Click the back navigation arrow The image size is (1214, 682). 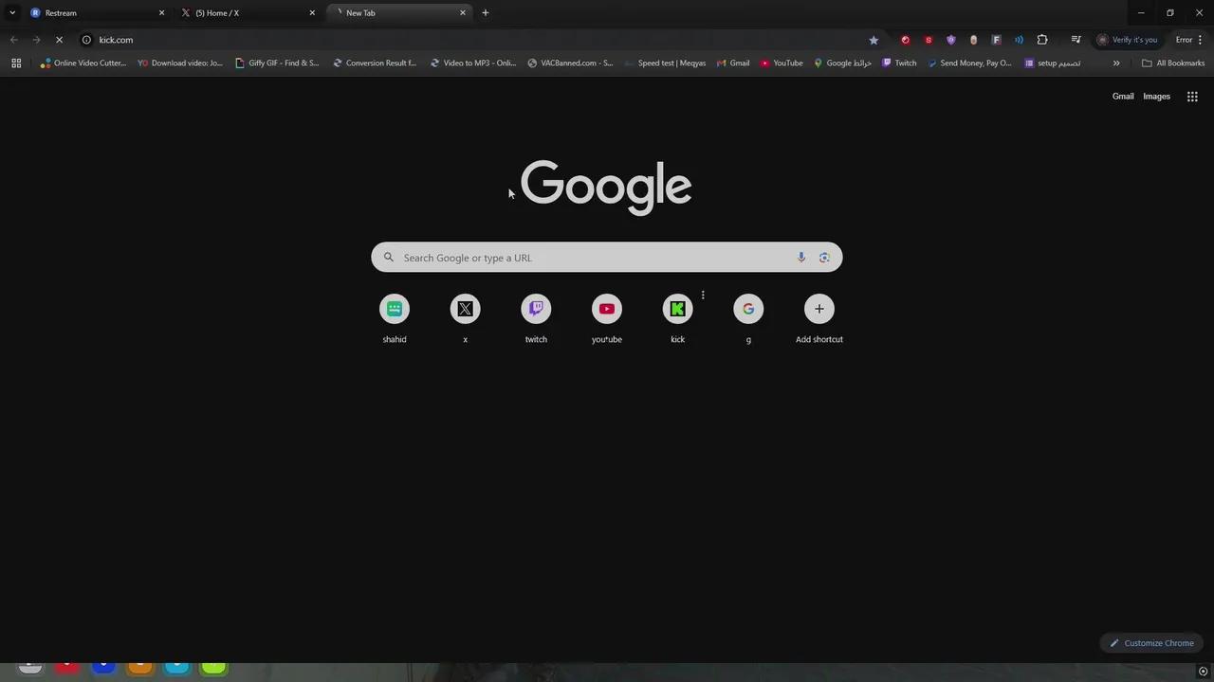13,40
